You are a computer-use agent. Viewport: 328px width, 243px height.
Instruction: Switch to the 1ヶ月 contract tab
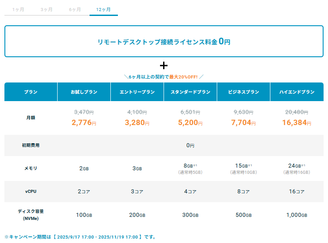coord(19,9)
